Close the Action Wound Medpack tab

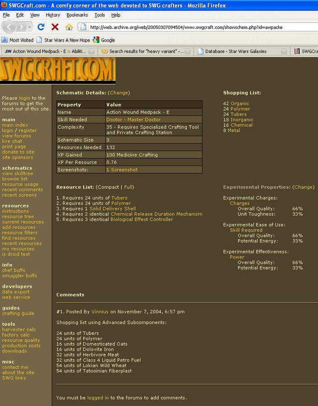tap(91, 51)
